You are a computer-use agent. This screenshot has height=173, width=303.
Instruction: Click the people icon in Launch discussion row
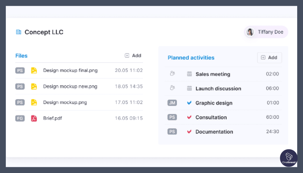coord(172,88)
